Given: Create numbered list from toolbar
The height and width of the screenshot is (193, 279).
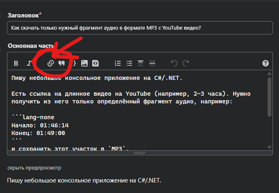Looking at the screenshot, I should click(x=118, y=63).
